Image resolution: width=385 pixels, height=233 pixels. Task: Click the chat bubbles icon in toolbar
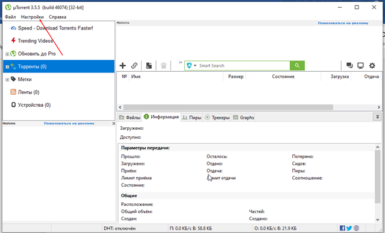click(349, 65)
